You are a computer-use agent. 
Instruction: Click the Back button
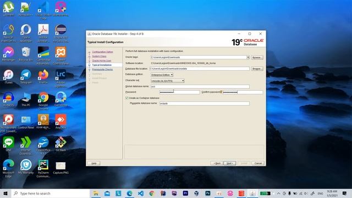[217, 163]
